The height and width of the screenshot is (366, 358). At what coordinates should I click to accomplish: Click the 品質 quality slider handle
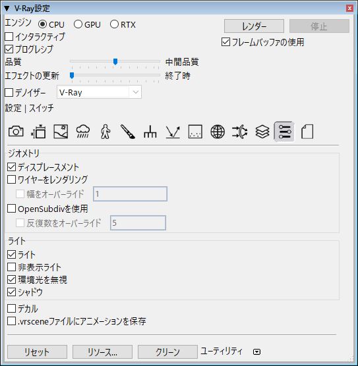tap(115, 62)
